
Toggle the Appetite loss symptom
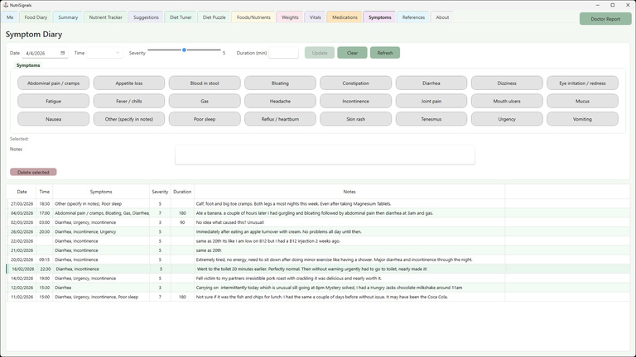[x=129, y=83]
